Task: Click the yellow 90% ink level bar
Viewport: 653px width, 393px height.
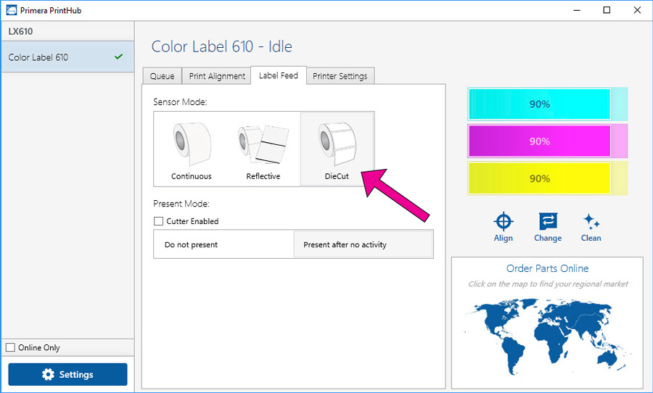Action: (548, 178)
